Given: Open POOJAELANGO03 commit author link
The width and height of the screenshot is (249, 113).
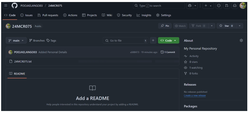Looking at the screenshot, I should [26, 52].
